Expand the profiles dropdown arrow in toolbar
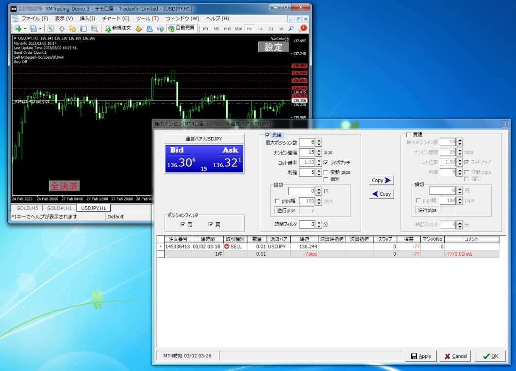The image size is (516, 371). pos(40,29)
